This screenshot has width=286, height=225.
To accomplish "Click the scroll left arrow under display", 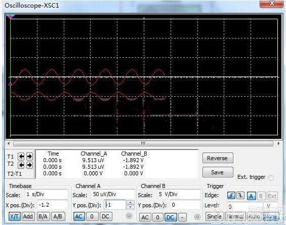I will pos(9,143).
